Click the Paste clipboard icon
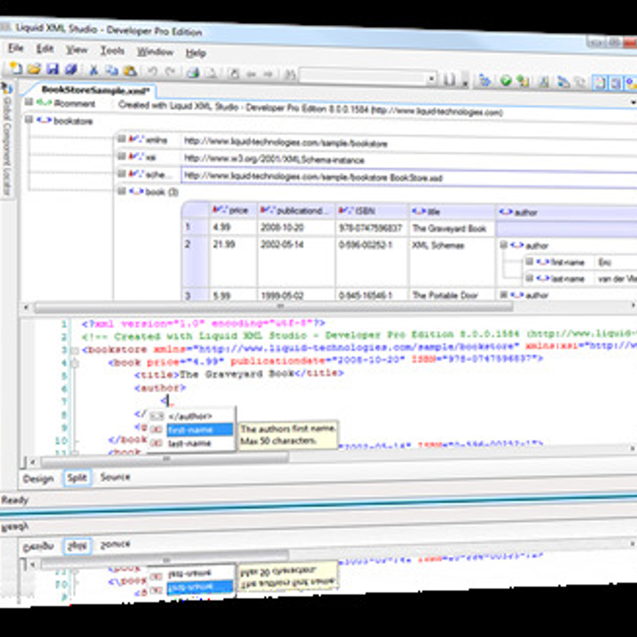Screen dimensions: 637x637 click(x=129, y=71)
